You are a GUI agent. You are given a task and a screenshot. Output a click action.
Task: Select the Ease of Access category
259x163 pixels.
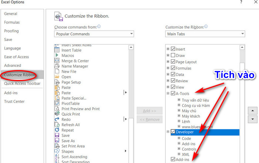17,57
